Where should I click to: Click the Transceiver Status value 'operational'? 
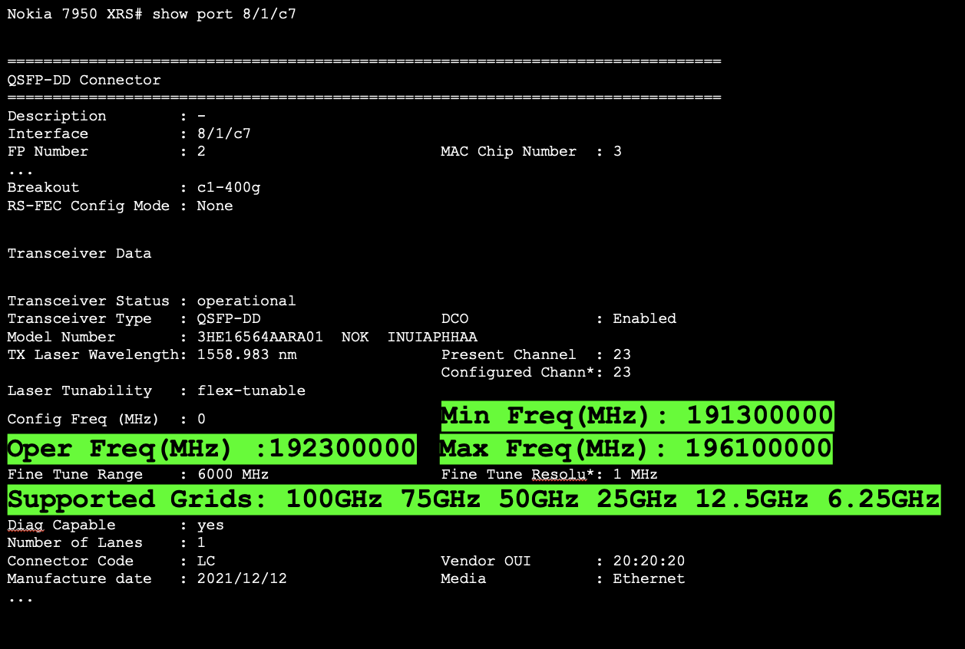tap(246, 301)
